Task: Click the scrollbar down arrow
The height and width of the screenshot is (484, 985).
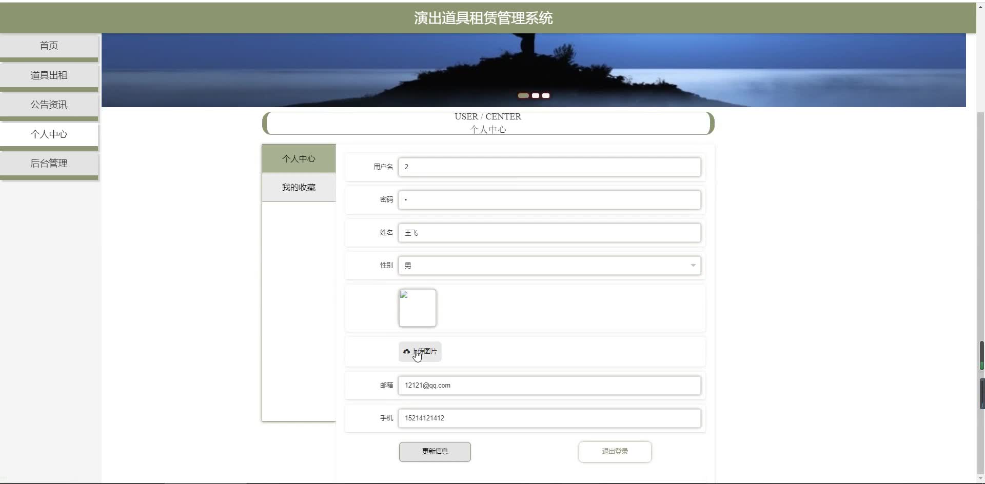Action: pyautogui.click(x=980, y=479)
